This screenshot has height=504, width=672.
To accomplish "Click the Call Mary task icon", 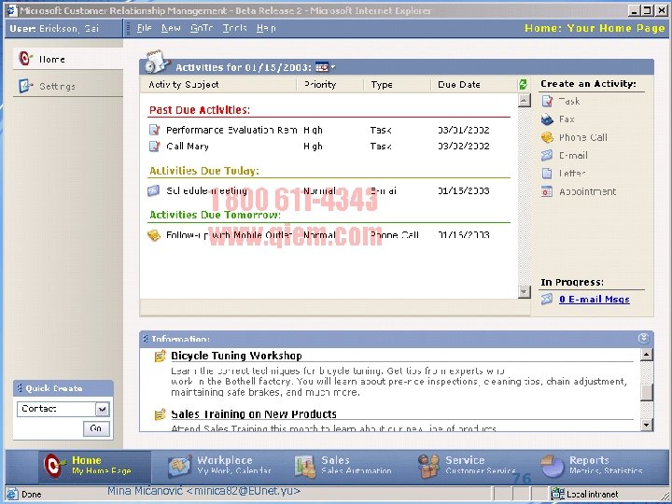I will point(154,147).
